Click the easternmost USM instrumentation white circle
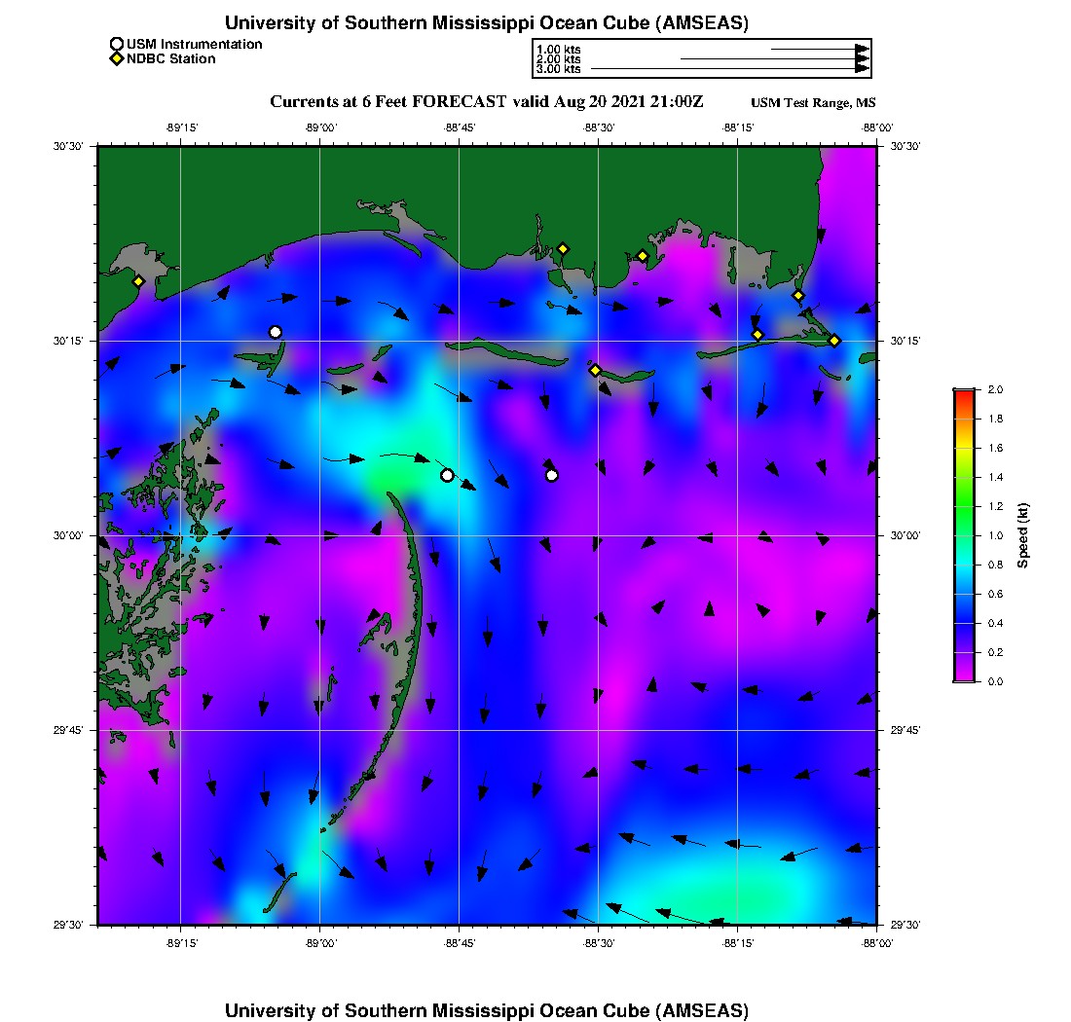This screenshot has width=1071, height=1022. tap(552, 475)
